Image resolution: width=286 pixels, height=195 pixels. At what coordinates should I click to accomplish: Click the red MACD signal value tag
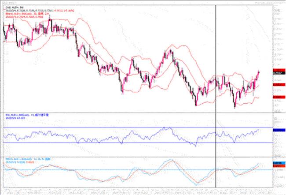click(x=276, y=166)
